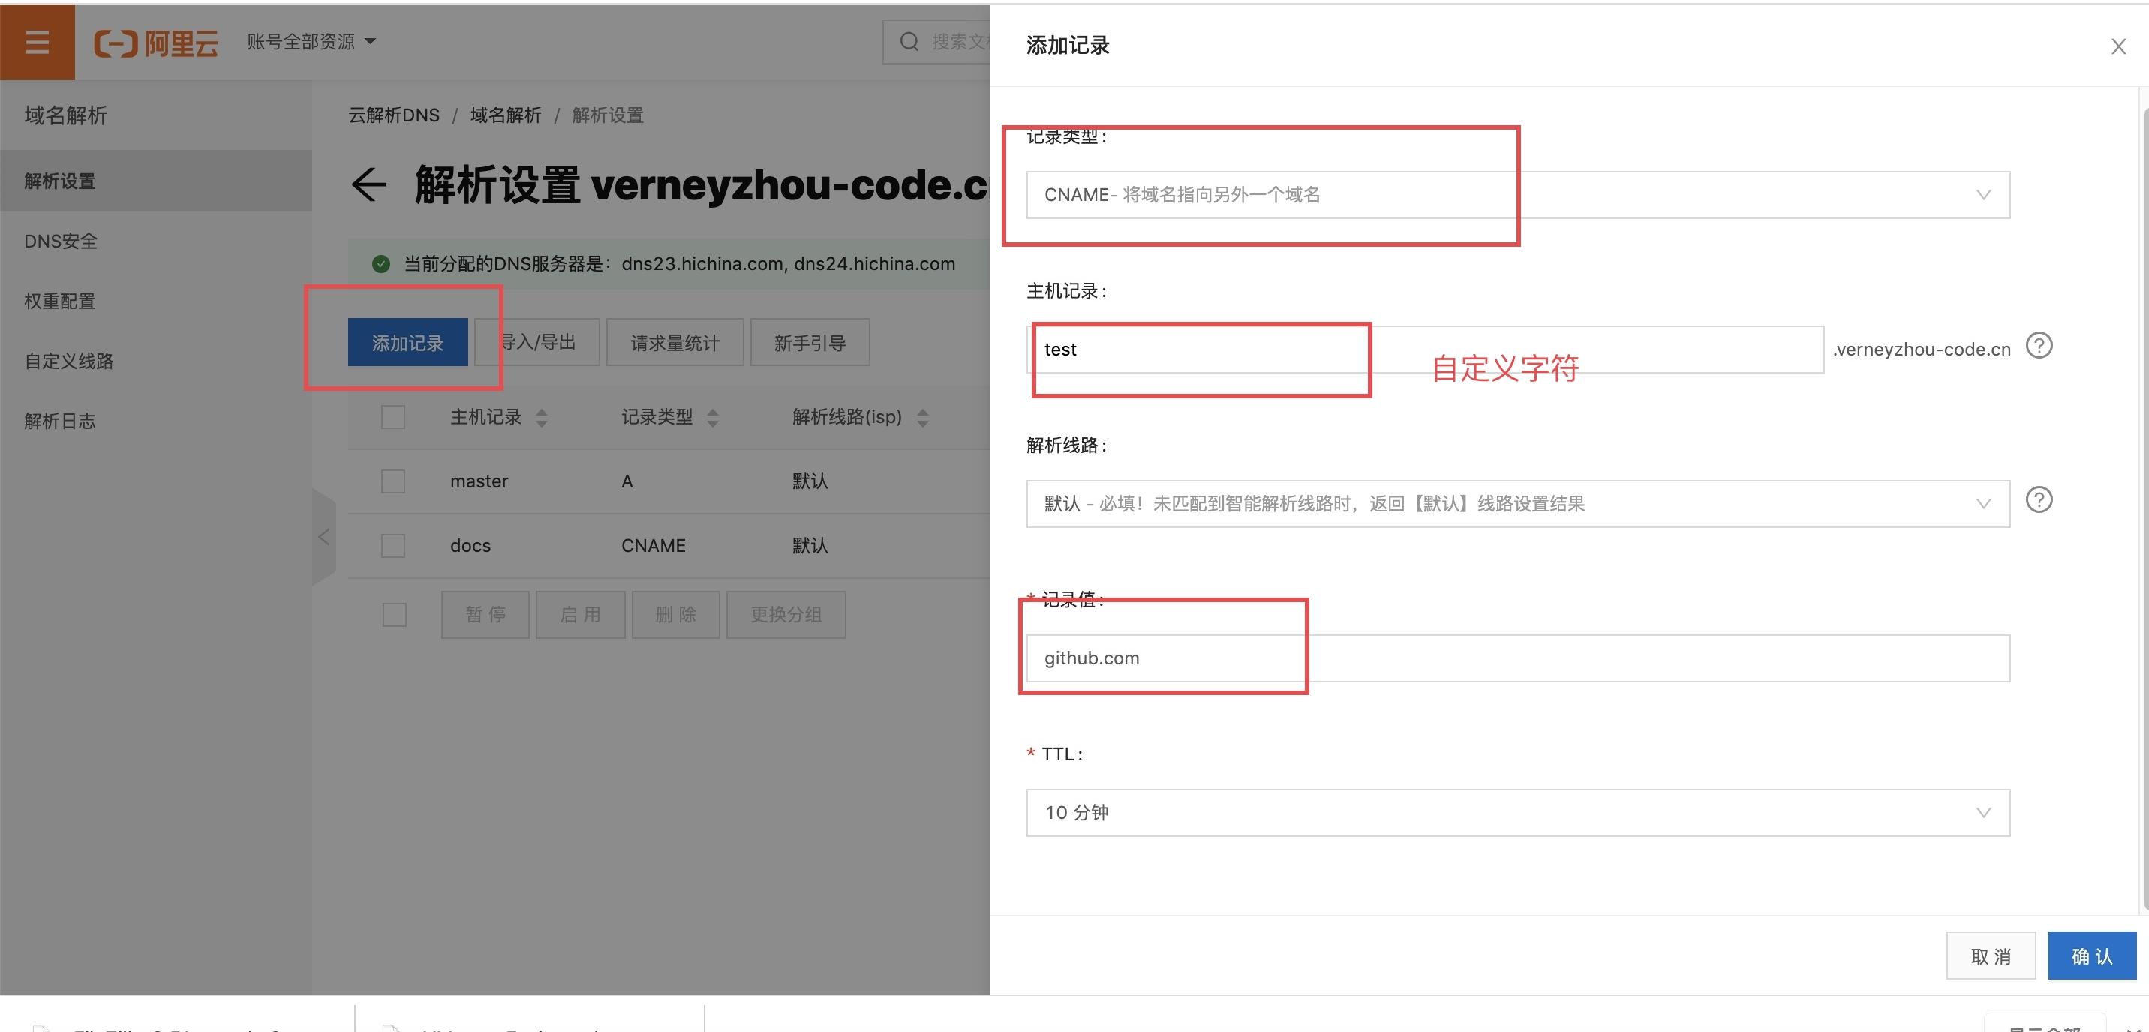Sort by 主机记录 column arrows

pos(542,418)
